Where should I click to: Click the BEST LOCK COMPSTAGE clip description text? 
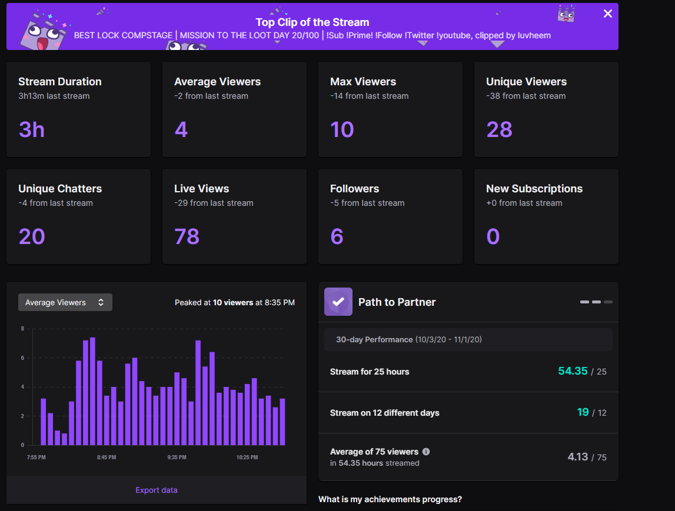click(x=312, y=35)
